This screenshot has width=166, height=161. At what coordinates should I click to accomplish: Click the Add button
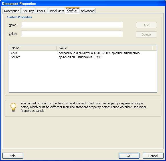click(x=146, y=25)
